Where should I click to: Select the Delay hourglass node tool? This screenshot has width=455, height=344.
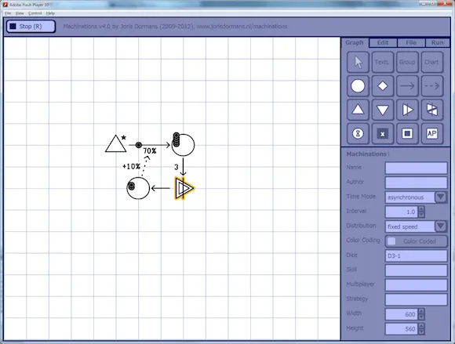click(358, 133)
